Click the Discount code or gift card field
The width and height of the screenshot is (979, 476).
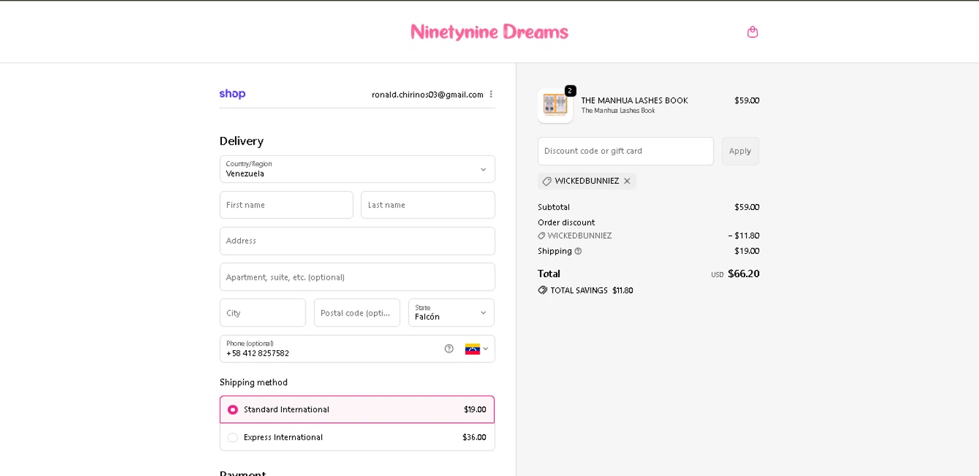(x=625, y=151)
